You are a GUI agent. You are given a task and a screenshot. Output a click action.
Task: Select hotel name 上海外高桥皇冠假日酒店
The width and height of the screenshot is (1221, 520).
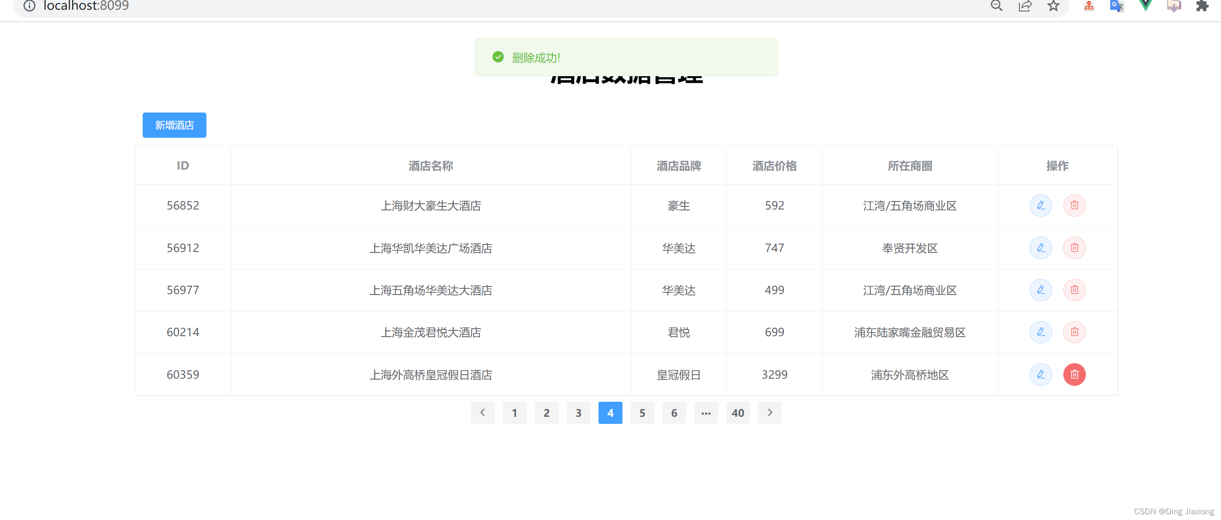[431, 375]
